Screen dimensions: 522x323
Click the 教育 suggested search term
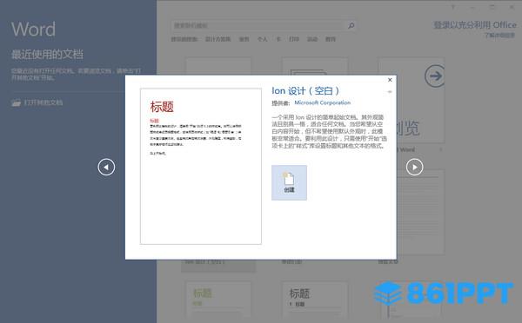pos(331,39)
